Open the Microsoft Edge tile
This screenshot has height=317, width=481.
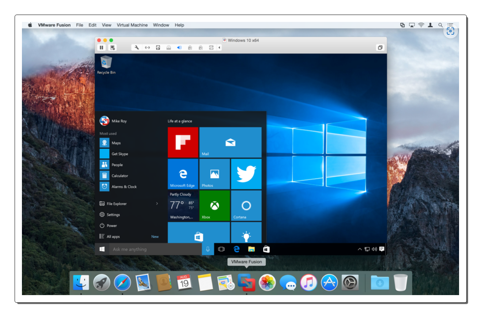click(183, 174)
